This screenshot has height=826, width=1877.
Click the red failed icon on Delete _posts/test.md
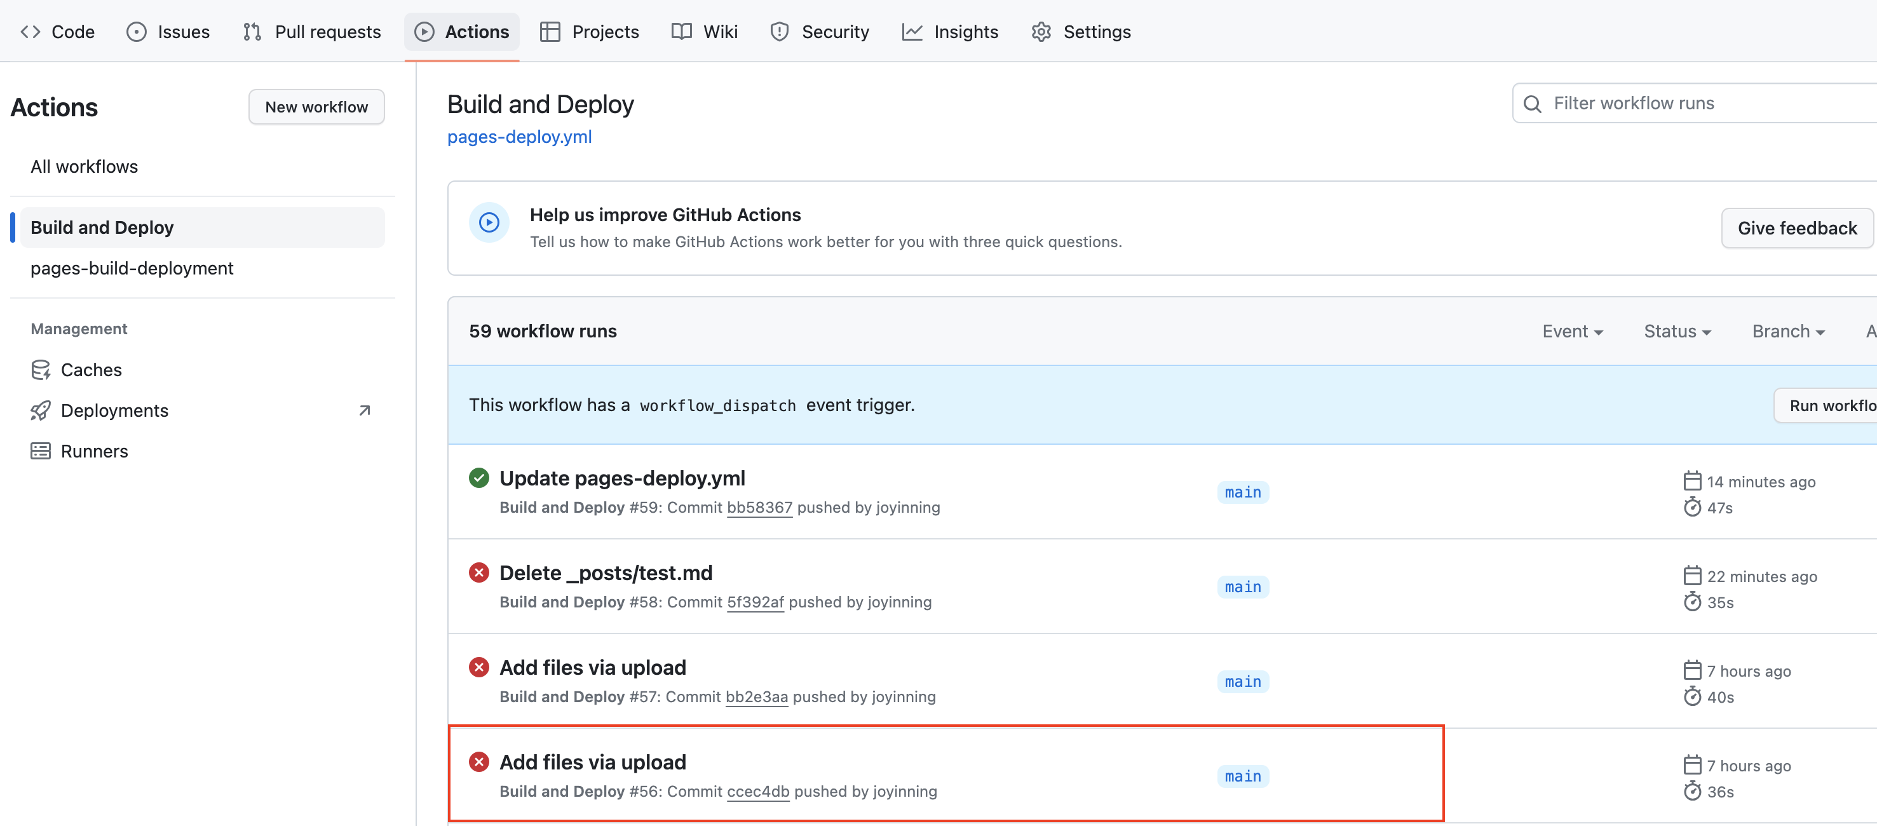tap(478, 572)
